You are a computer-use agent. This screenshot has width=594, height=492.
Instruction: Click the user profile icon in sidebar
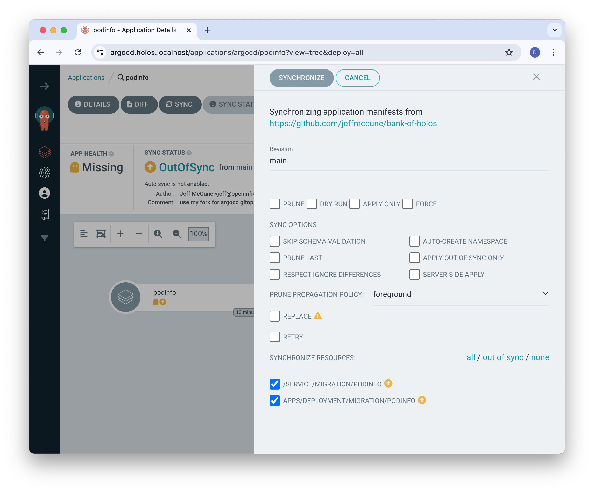[45, 192]
